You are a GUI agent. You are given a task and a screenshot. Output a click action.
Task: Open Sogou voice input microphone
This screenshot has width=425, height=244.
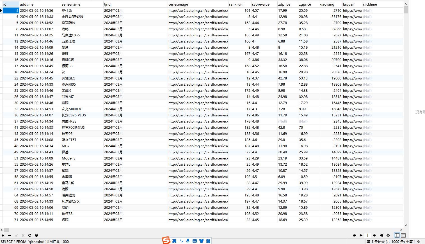pyautogui.click(x=188, y=241)
